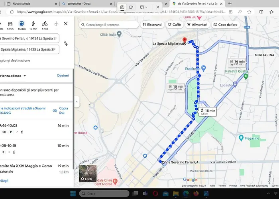The width and height of the screenshot is (279, 199).
Task: Open the capture area shape dropdown
Action: coord(143,7)
